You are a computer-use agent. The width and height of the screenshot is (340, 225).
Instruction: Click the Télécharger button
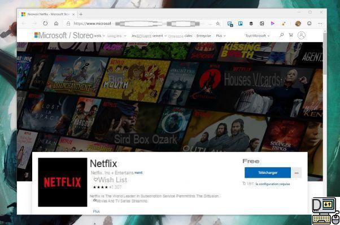tap(268, 173)
